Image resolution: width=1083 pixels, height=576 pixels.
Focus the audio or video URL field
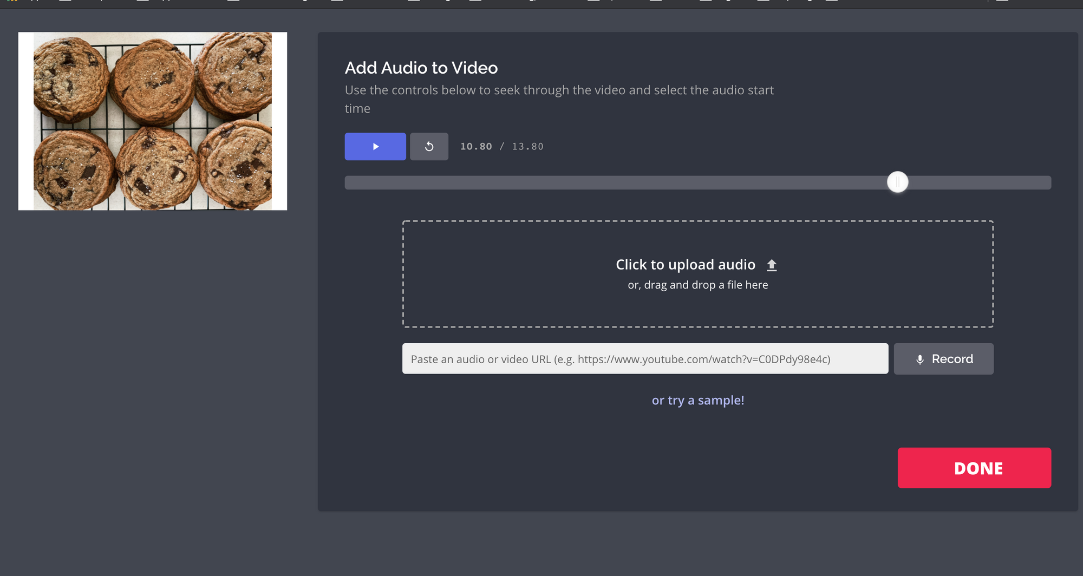[x=644, y=359]
